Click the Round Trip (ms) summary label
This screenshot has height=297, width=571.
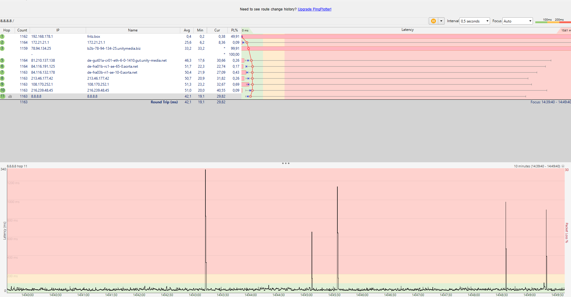[164, 102]
